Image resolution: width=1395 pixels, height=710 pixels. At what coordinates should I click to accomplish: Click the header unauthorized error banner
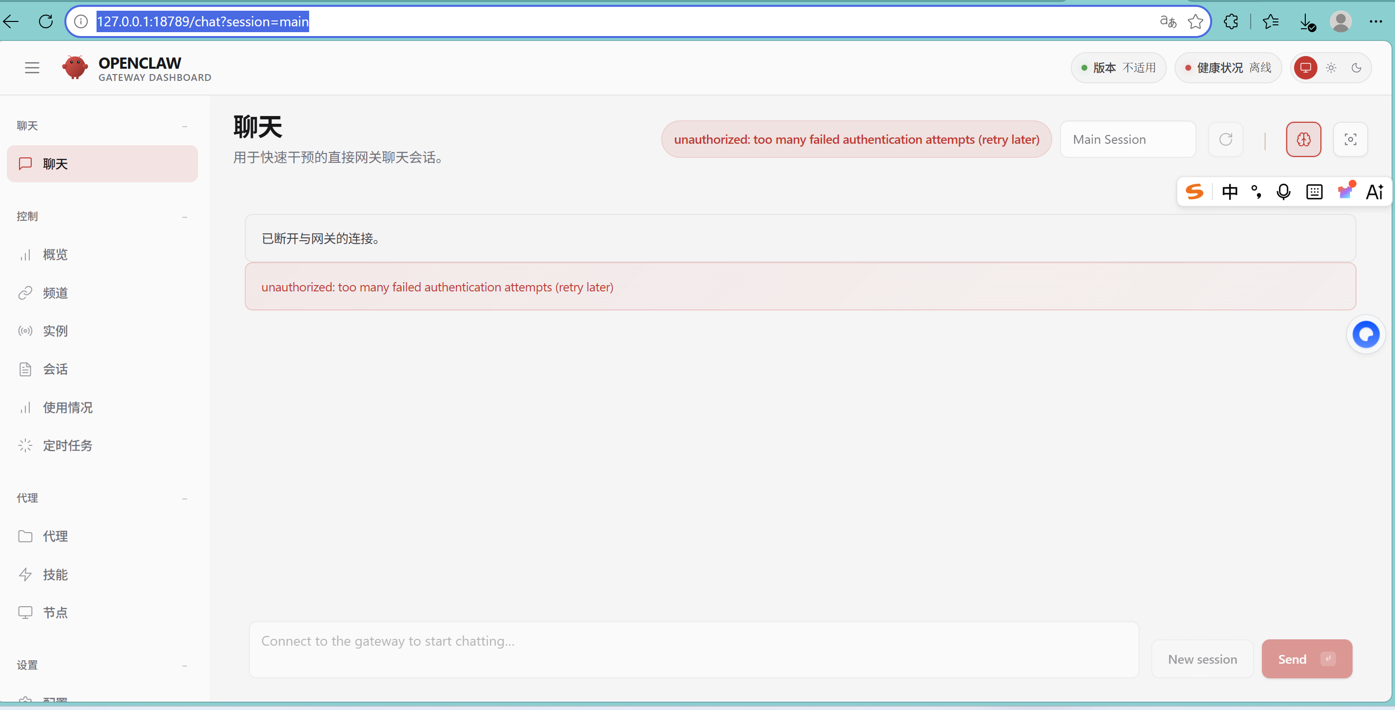[x=856, y=139]
